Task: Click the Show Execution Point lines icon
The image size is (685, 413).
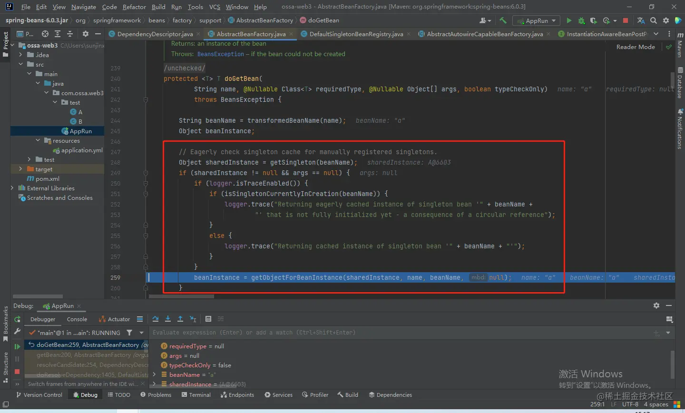Action: tap(140, 319)
